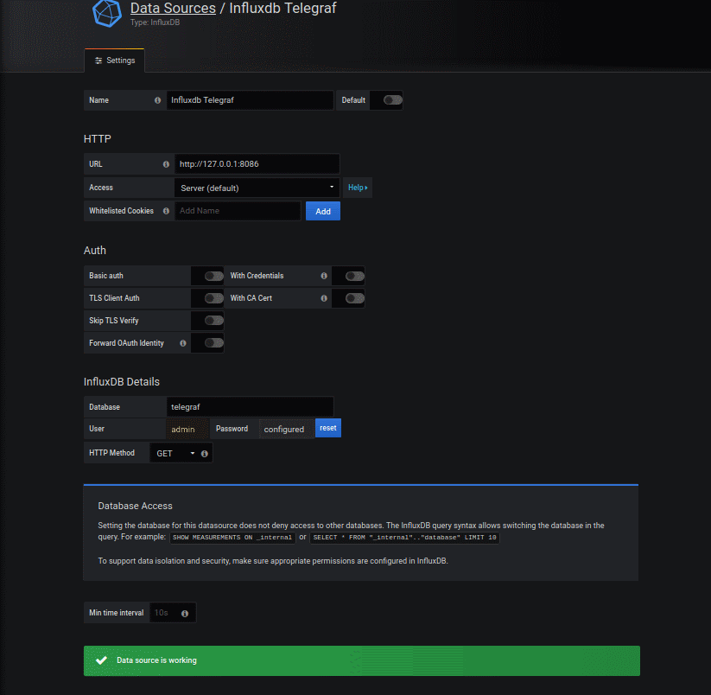Open the Access dropdown showing Server (default)

(257, 188)
